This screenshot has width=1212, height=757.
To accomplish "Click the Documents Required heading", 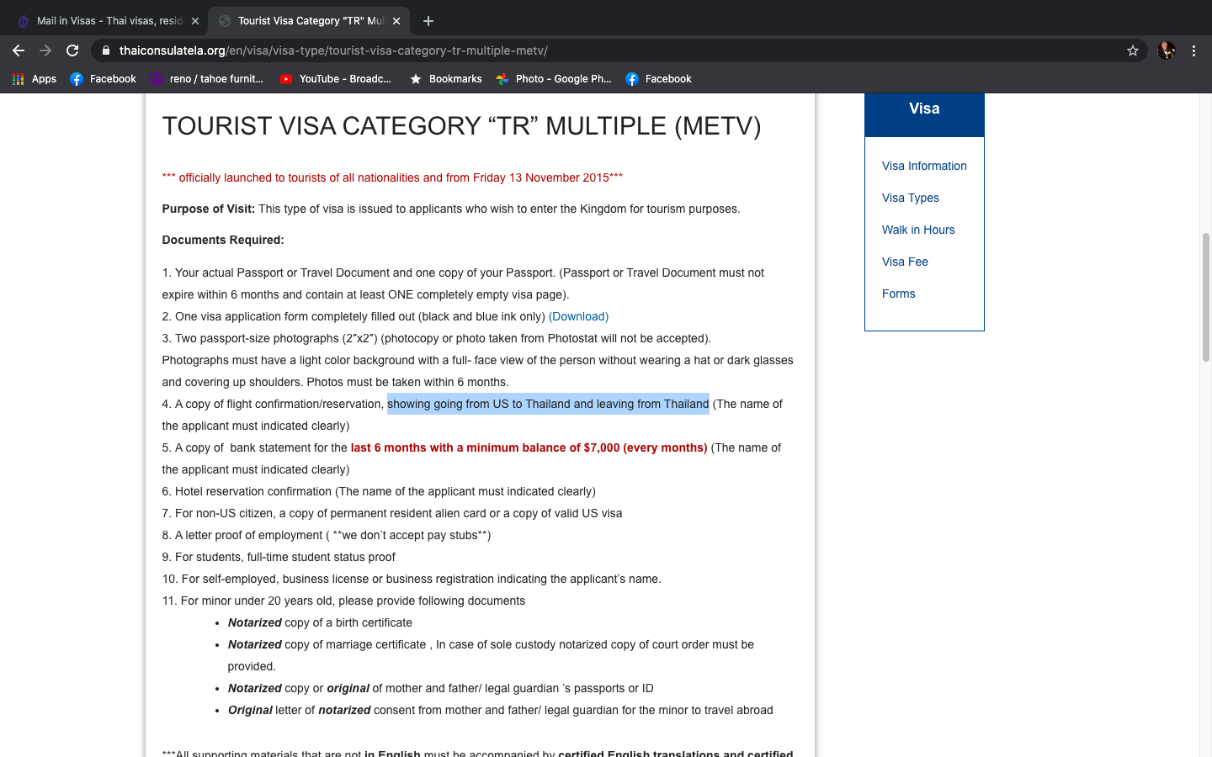I will (223, 240).
